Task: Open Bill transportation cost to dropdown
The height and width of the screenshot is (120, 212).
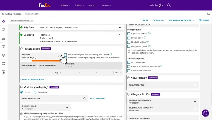Action: point(163,102)
